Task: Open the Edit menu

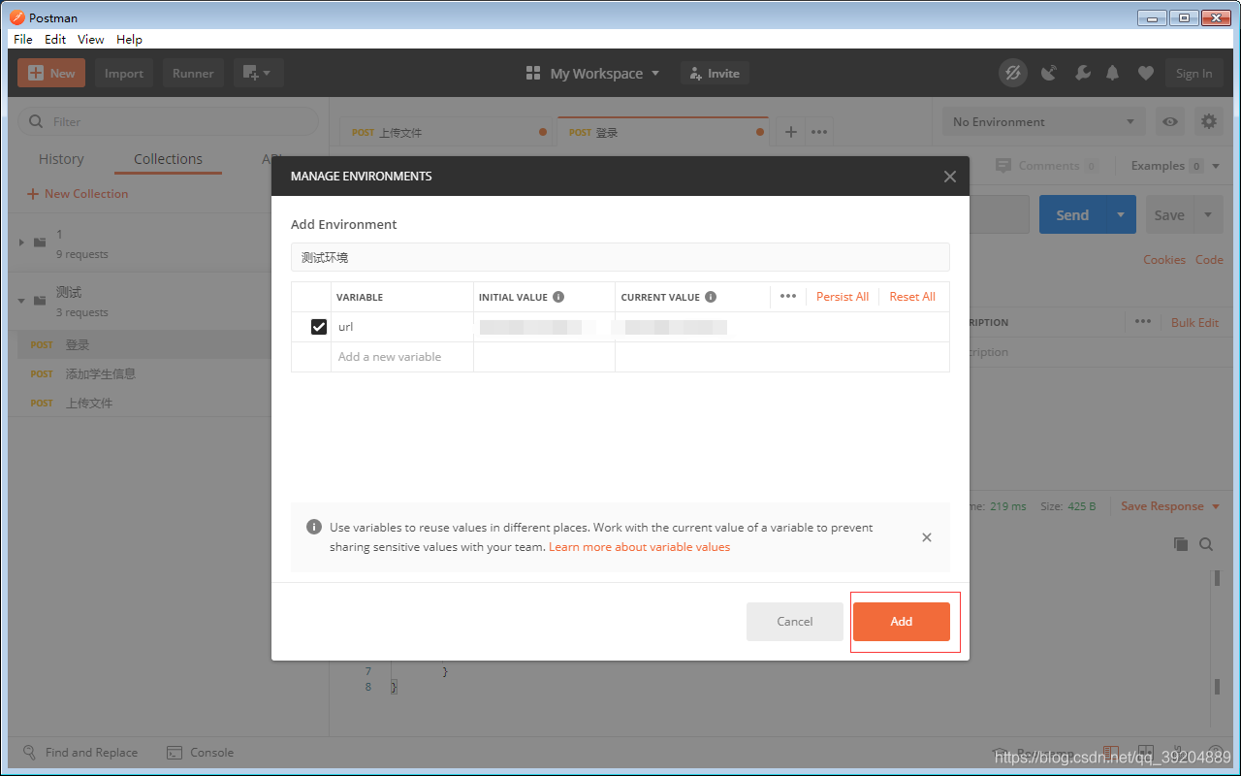Action: (x=55, y=39)
